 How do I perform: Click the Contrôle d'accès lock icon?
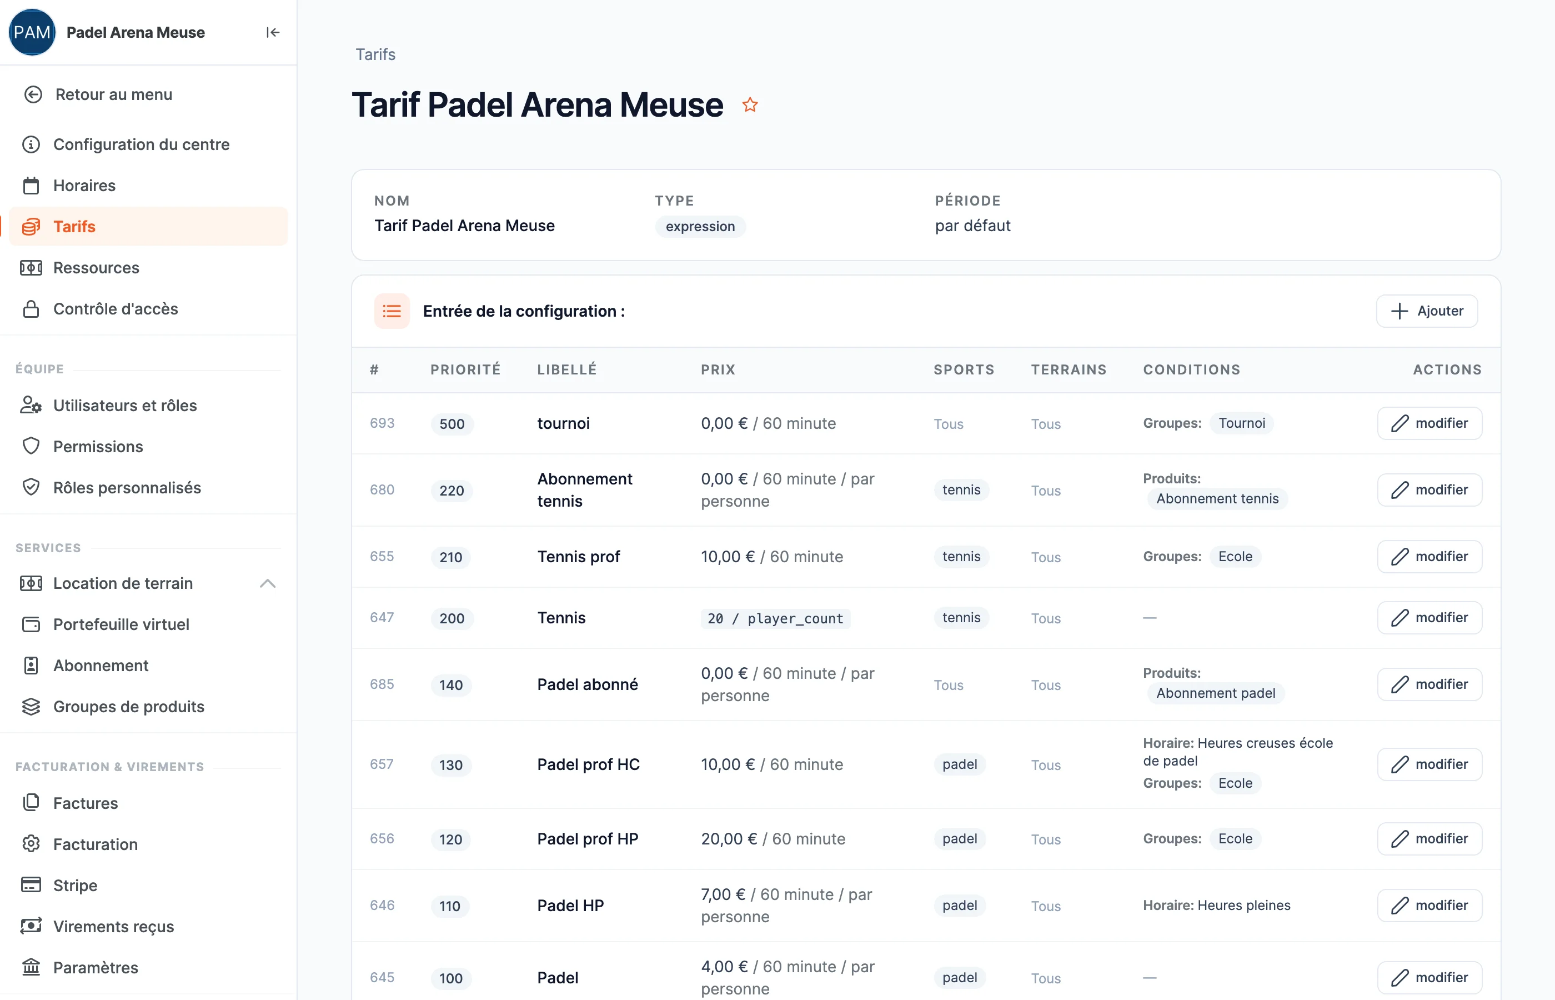31,308
